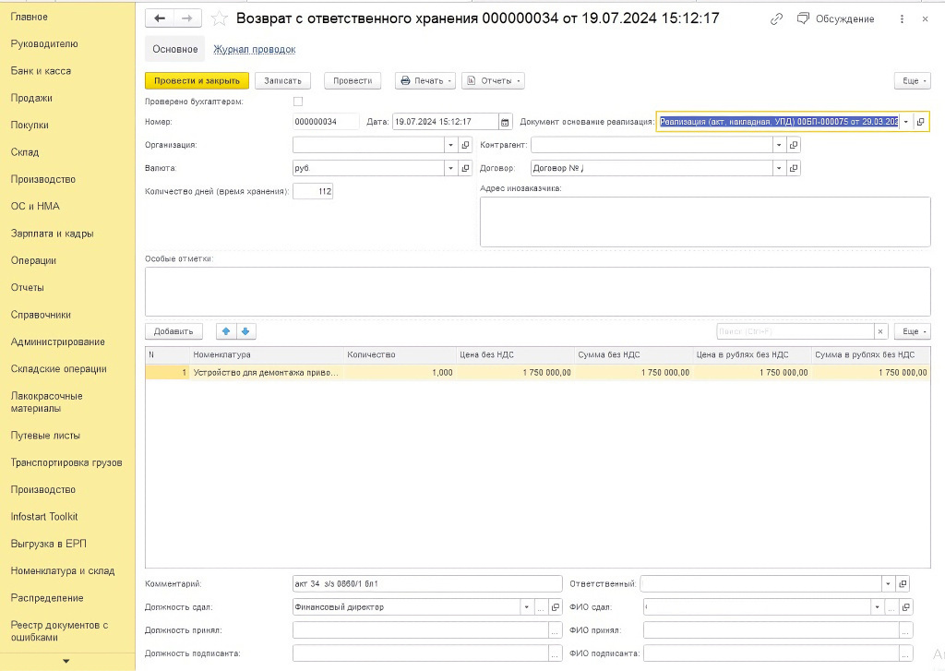The image size is (945, 671).
Task: Expand the Валюта dropdown list
Action: coord(450,168)
